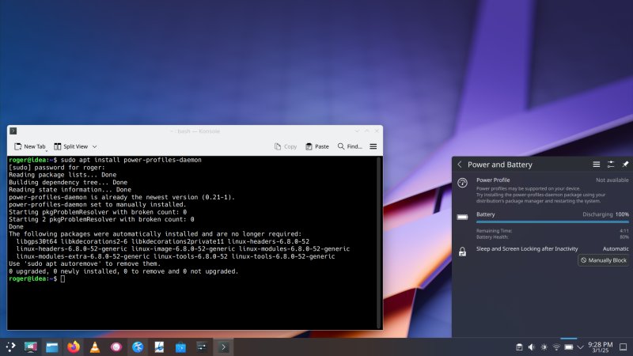
Task: Show hidden system tray icons arrow
Action: [582, 347]
